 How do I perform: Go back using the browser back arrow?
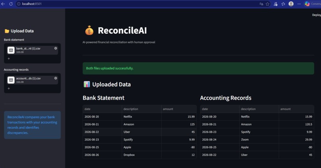tap(3, 4)
